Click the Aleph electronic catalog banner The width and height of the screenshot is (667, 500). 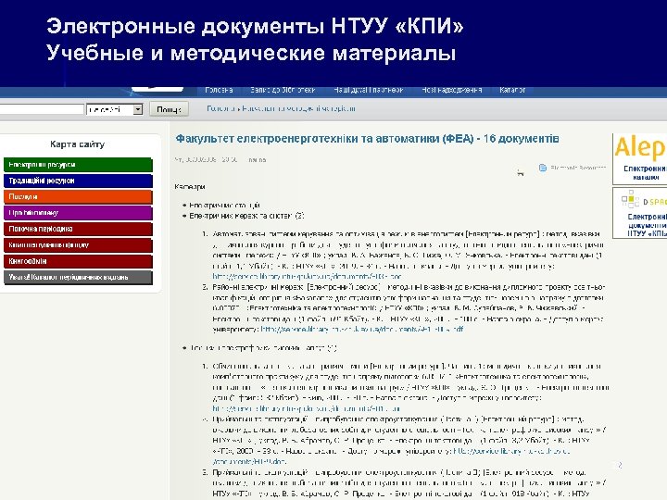pos(639,158)
